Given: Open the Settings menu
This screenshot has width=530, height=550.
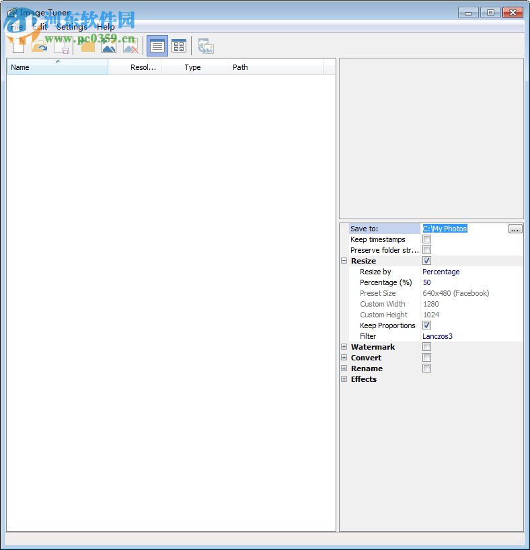Looking at the screenshot, I should pos(71,27).
